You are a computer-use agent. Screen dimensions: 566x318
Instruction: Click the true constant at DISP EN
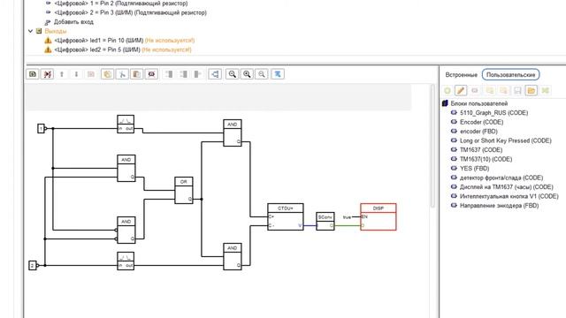[x=347, y=217]
